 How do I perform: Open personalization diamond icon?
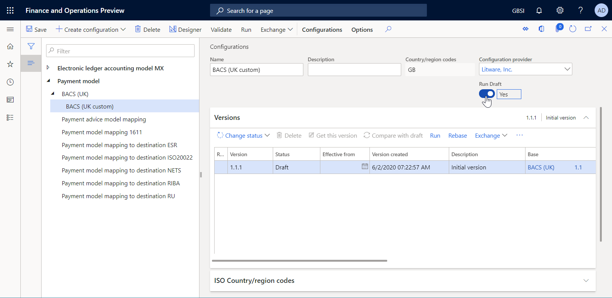(525, 29)
